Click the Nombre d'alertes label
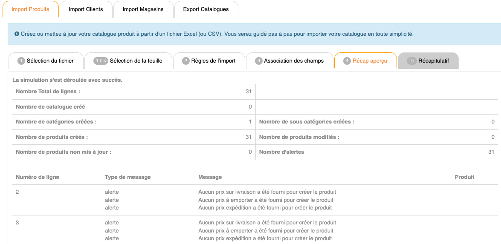The image size is (501, 244). pos(281,152)
